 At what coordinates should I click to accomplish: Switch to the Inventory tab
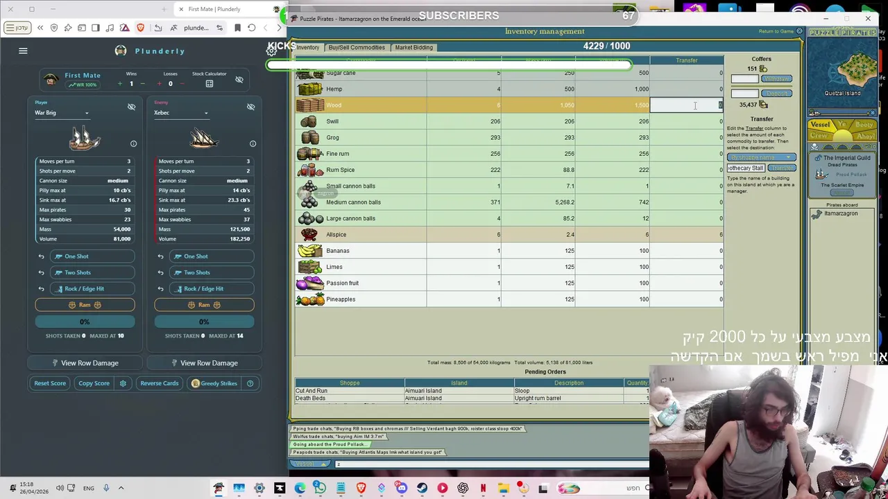click(x=308, y=48)
